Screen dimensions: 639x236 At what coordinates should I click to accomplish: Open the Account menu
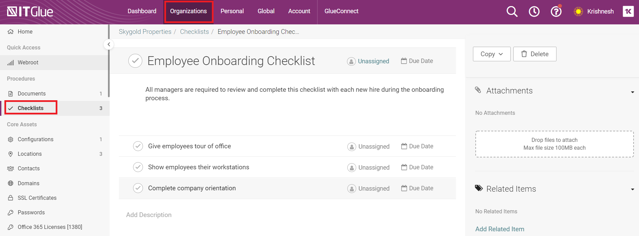tap(299, 11)
